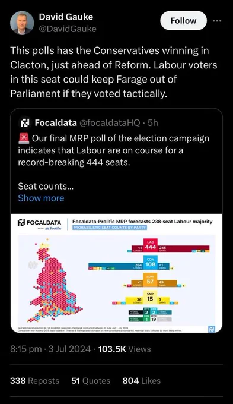
Task: Click the red LAB 444 seat bar
Action: pyautogui.click(x=170, y=248)
